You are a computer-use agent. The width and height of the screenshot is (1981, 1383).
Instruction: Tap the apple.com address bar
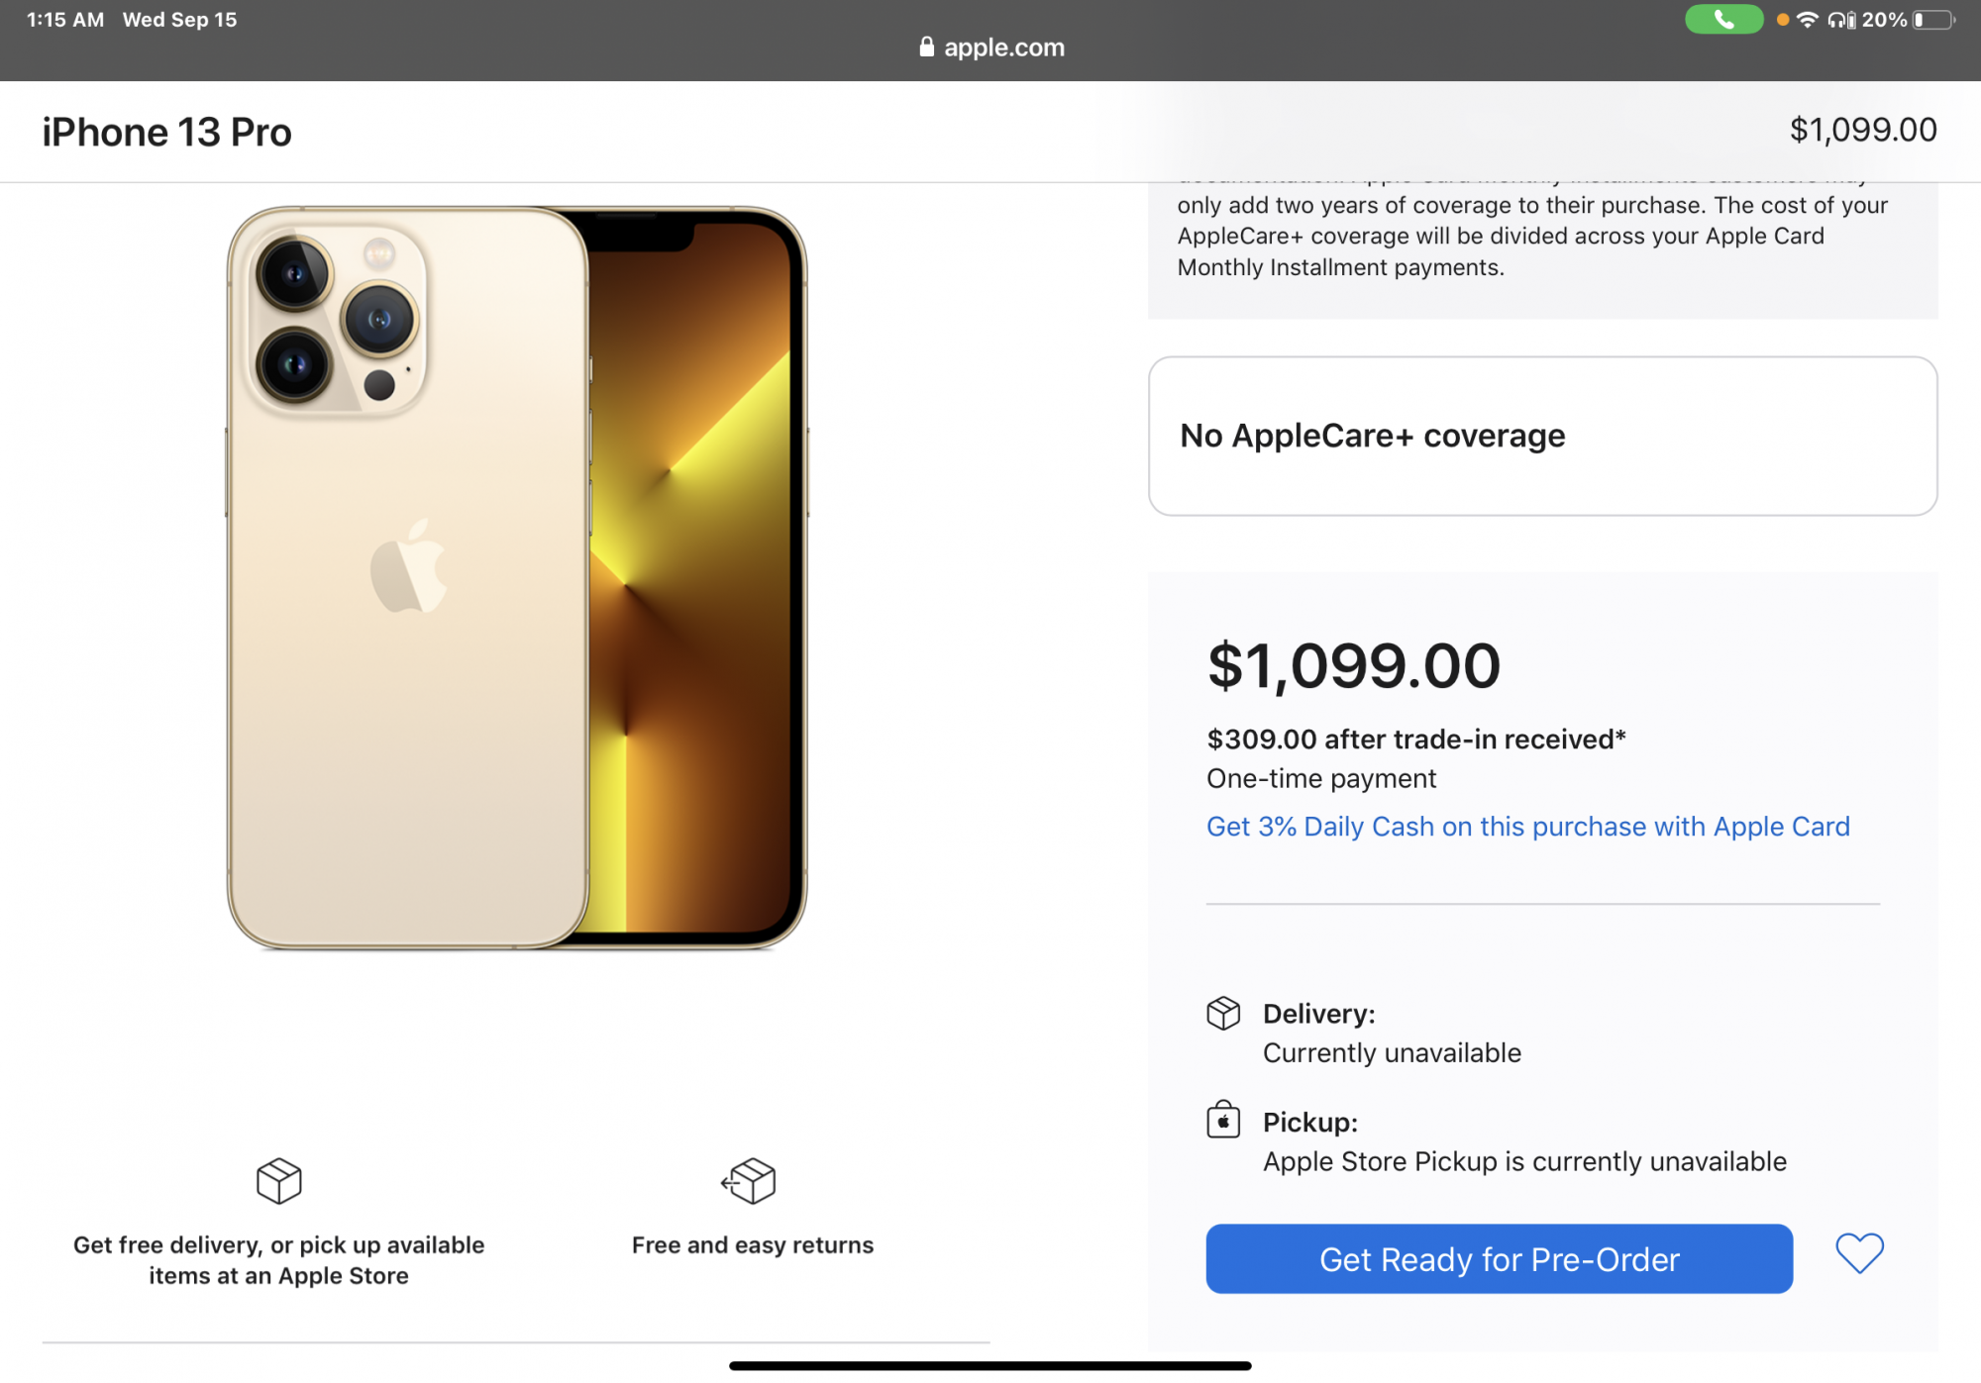click(x=990, y=47)
